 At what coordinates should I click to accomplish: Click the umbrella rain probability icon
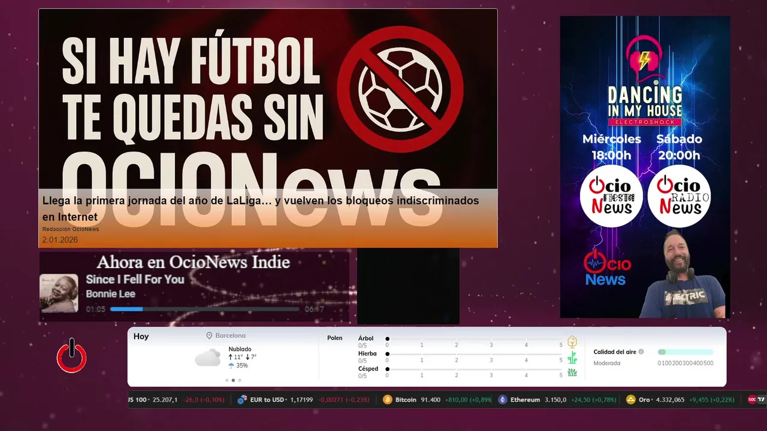pyautogui.click(x=231, y=365)
